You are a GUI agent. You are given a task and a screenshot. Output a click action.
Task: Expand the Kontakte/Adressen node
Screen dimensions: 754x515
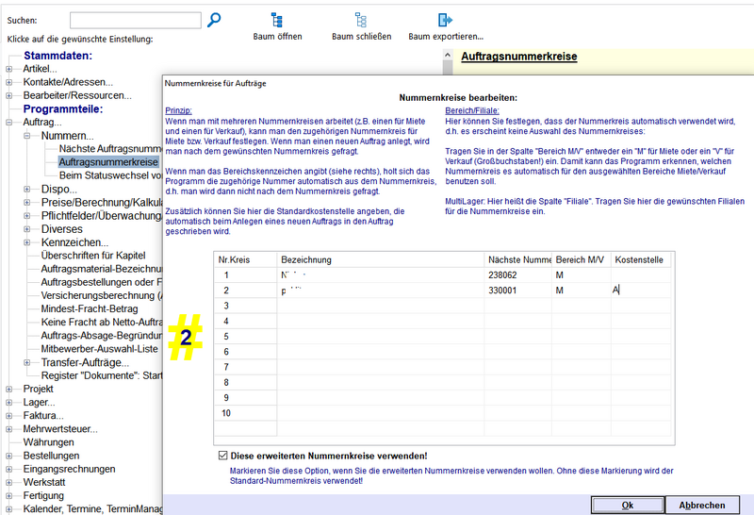pyautogui.click(x=8, y=82)
